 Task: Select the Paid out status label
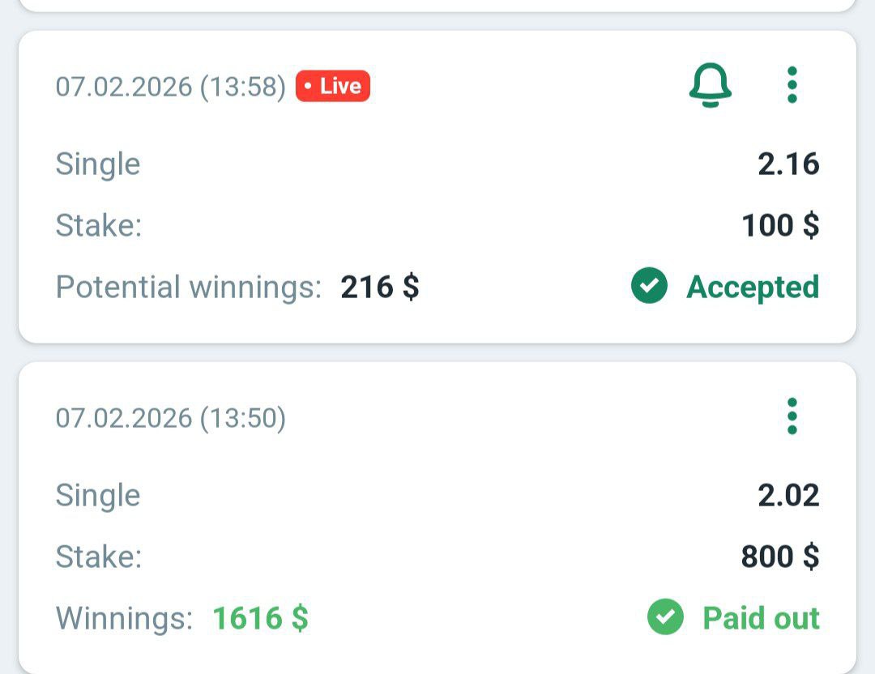pyautogui.click(x=761, y=618)
